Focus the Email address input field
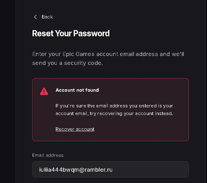This screenshot has width=207, height=183. pyautogui.click(x=111, y=169)
